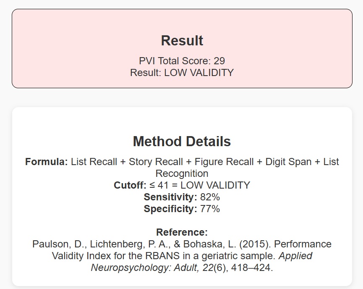Click the PVI Total Score: 29 line
This screenshot has width=363, height=289.
point(182,61)
